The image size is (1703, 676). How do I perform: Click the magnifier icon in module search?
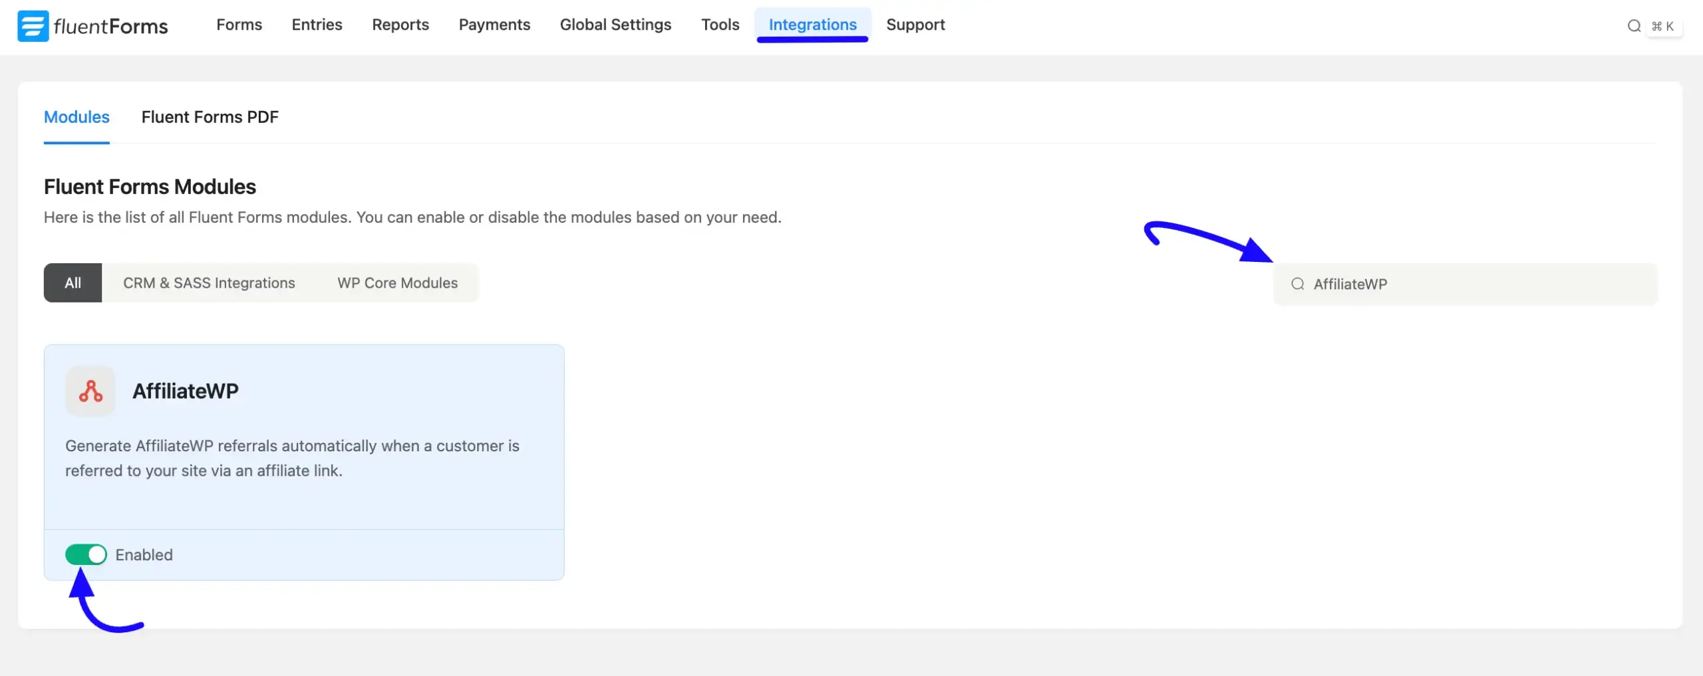[1297, 284]
